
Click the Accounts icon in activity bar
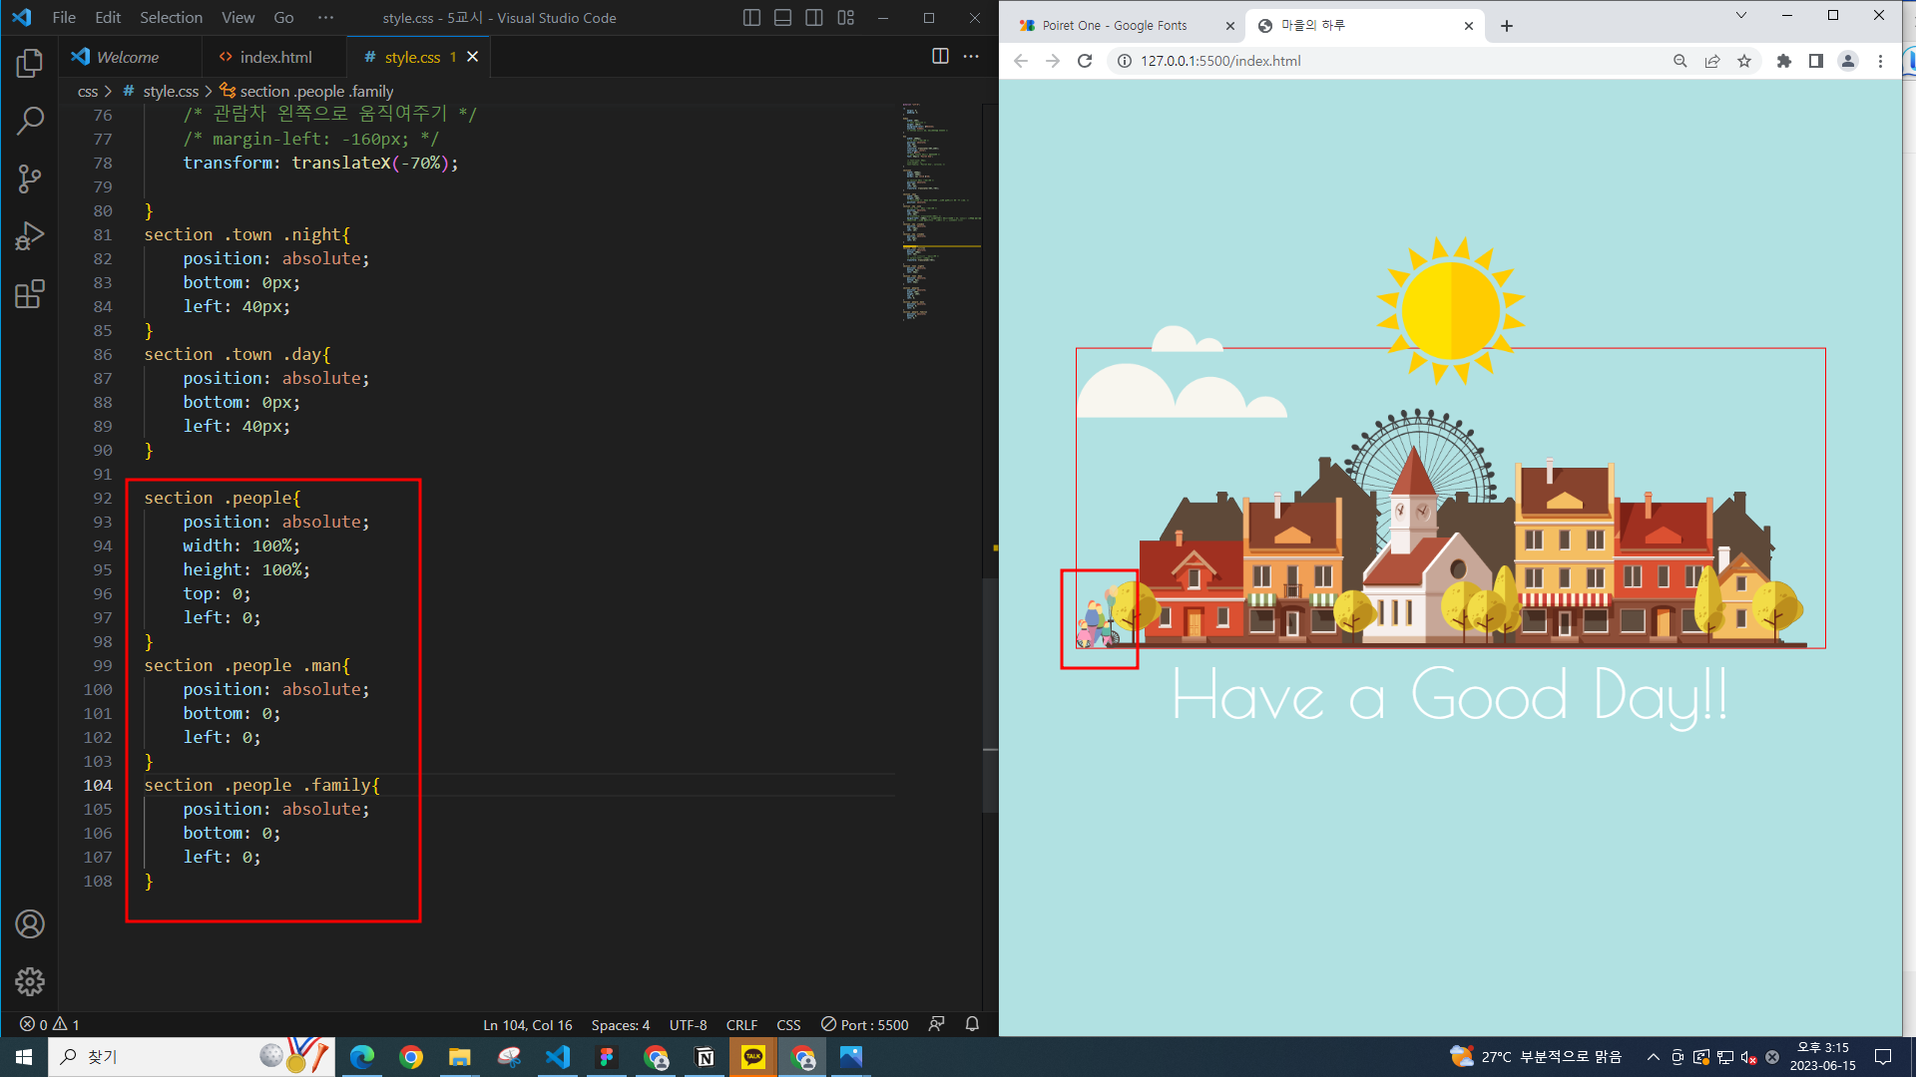30,924
